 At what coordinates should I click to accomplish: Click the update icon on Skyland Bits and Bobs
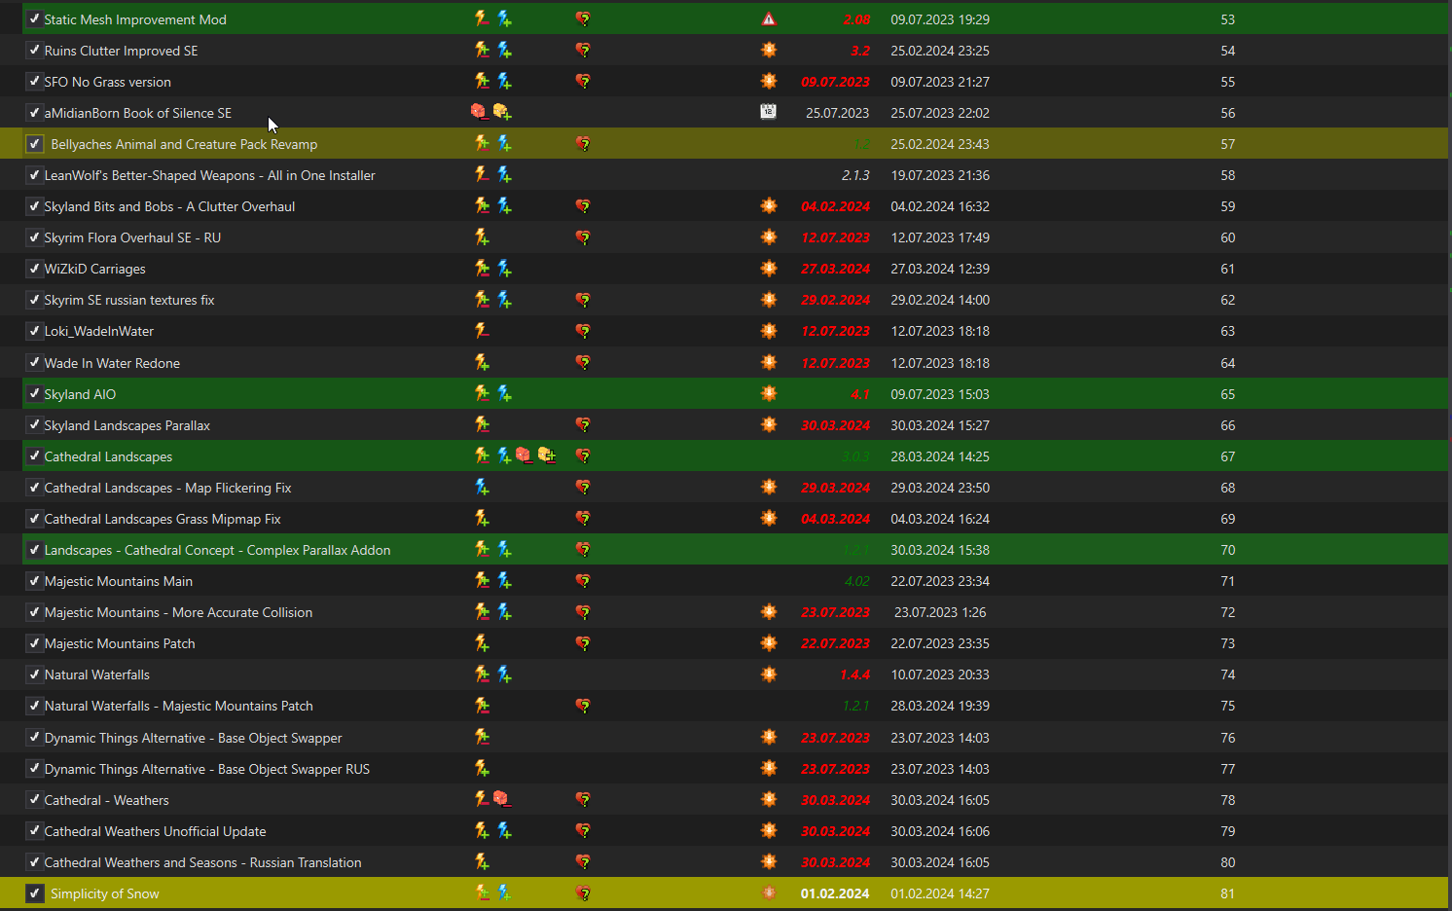pos(769,205)
